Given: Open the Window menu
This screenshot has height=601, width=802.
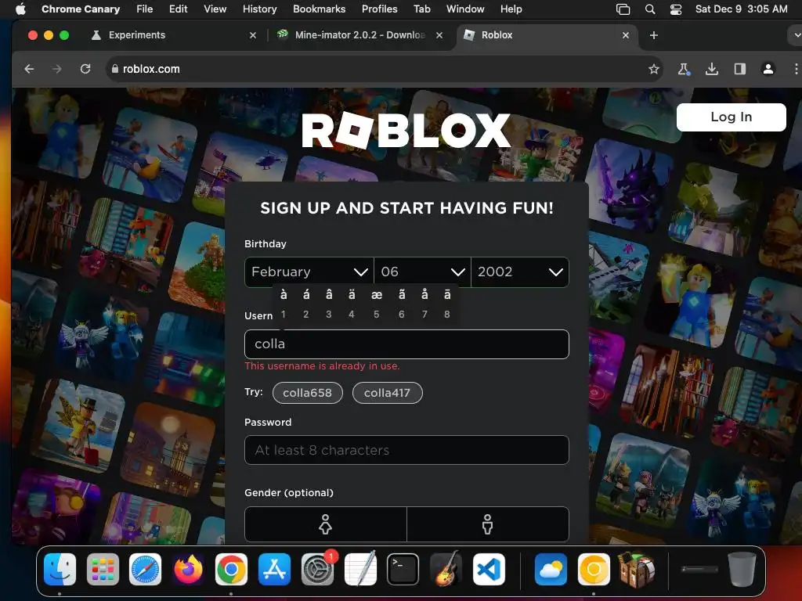Looking at the screenshot, I should click(x=465, y=9).
